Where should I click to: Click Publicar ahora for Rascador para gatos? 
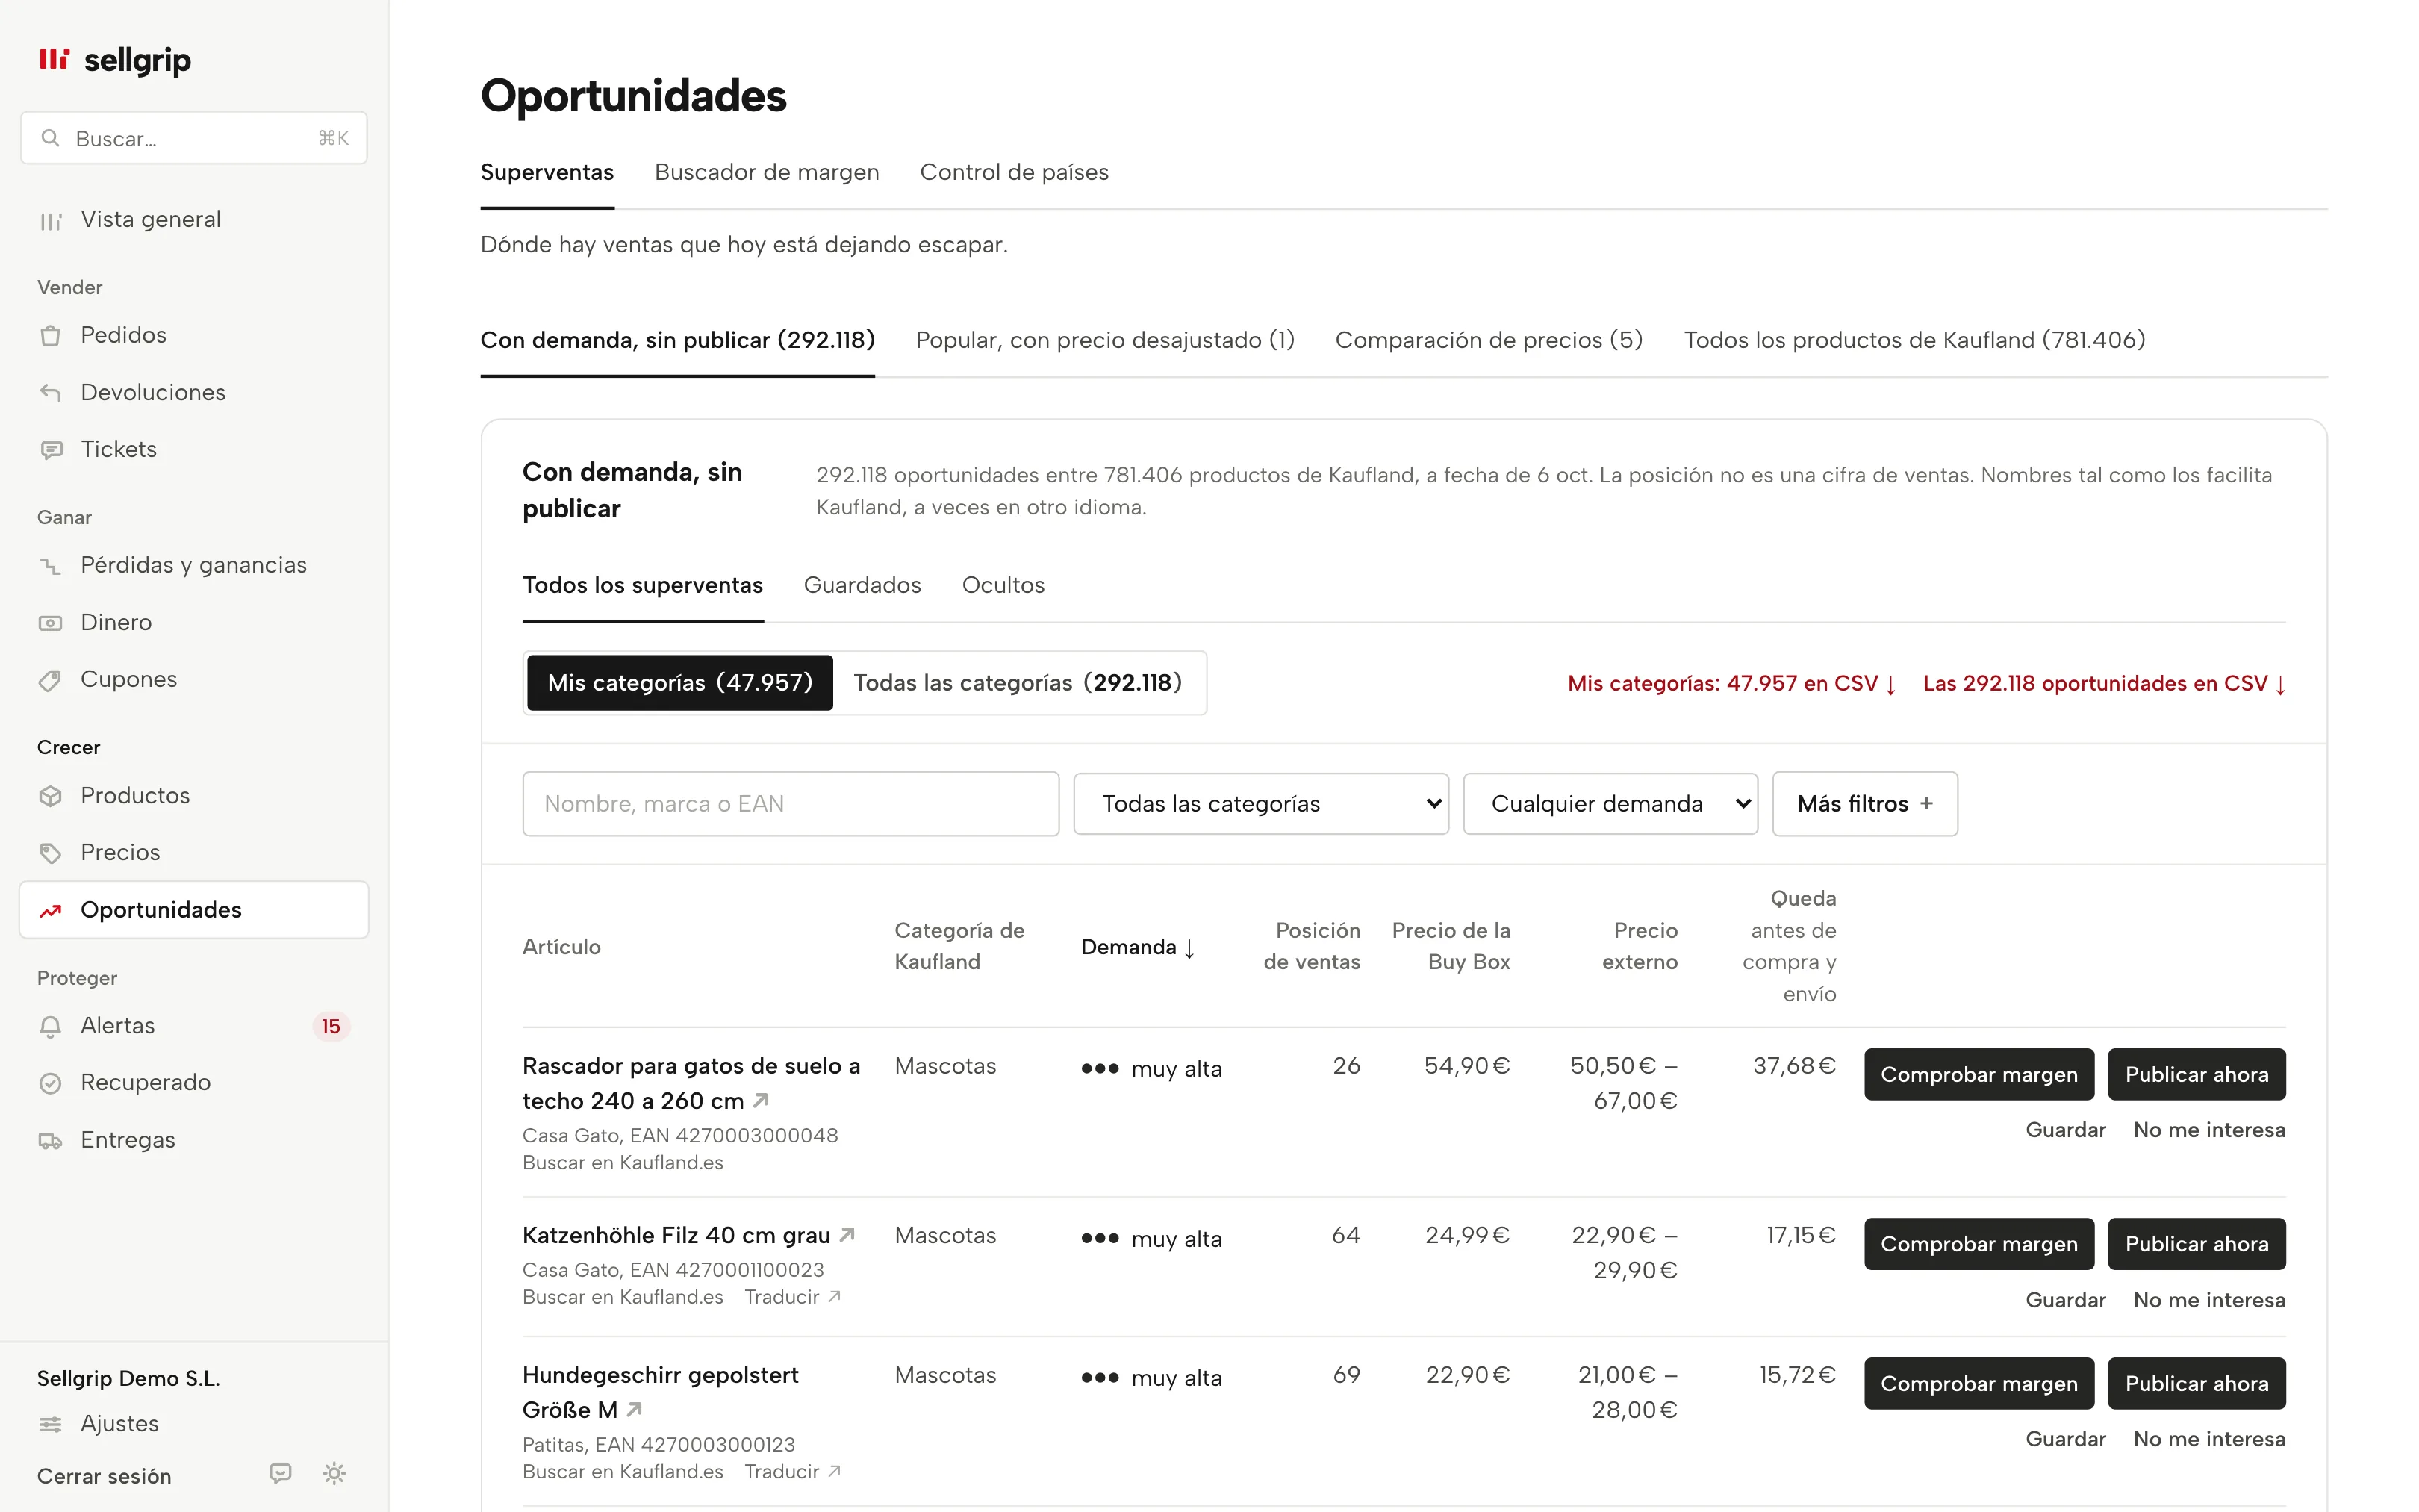coord(2196,1075)
